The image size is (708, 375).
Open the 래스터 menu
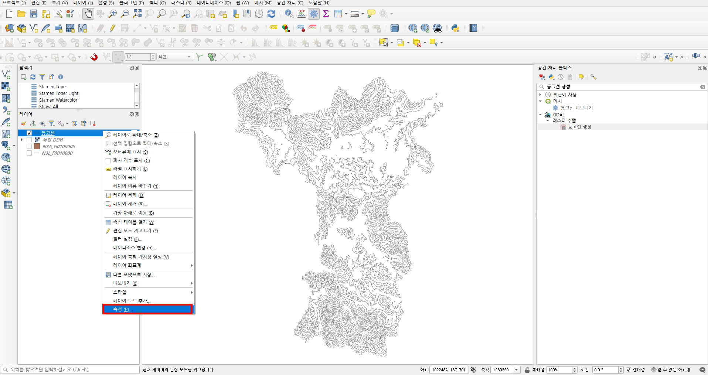(181, 3)
